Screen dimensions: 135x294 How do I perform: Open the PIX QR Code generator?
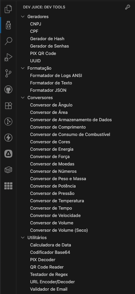point(43,54)
